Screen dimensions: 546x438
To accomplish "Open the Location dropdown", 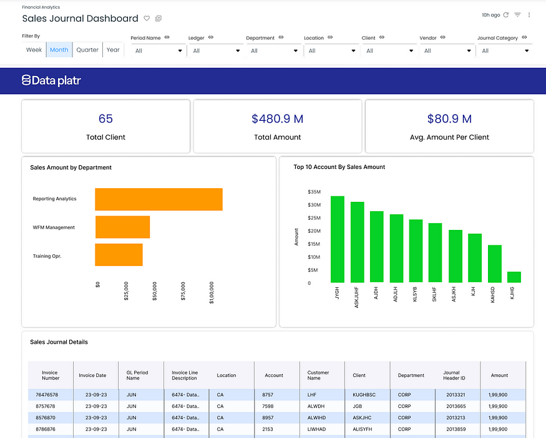I will coord(332,50).
